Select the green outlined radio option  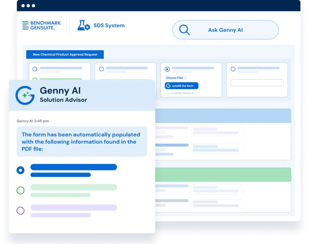click(21, 190)
